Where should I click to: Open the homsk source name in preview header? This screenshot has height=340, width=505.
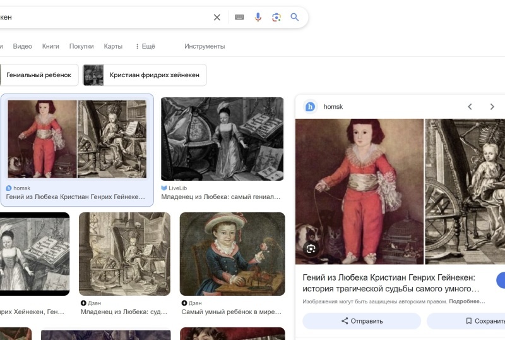pos(333,107)
